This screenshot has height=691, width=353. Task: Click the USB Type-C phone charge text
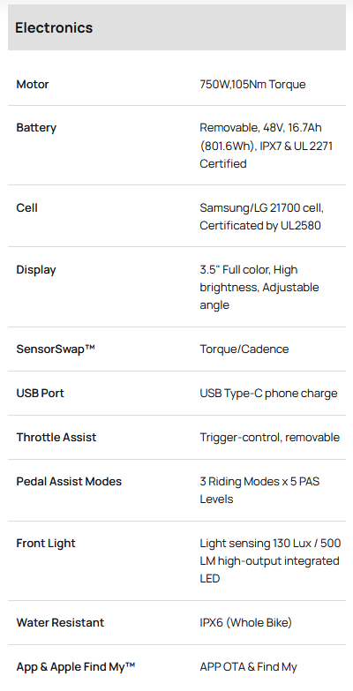pyautogui.click(x=268, y=393)
